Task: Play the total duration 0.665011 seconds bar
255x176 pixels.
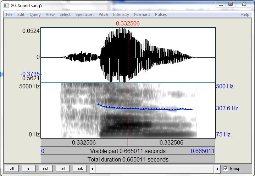Action: tap(128, 159)
